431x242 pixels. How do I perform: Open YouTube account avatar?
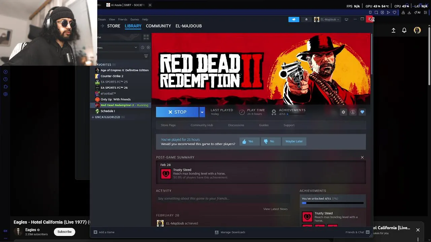[417, 30]
